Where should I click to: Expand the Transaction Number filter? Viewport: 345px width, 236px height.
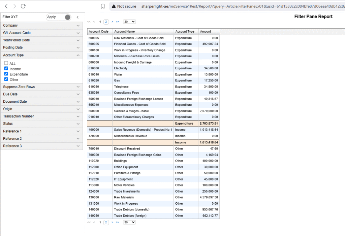pos(42,116)
